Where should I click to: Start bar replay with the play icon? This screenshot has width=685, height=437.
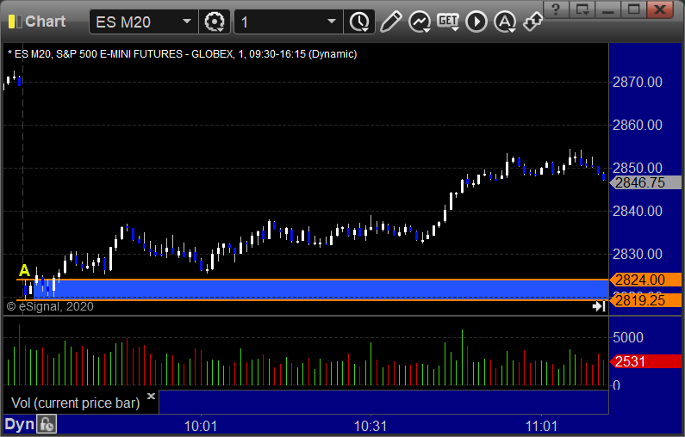[476, 22]
